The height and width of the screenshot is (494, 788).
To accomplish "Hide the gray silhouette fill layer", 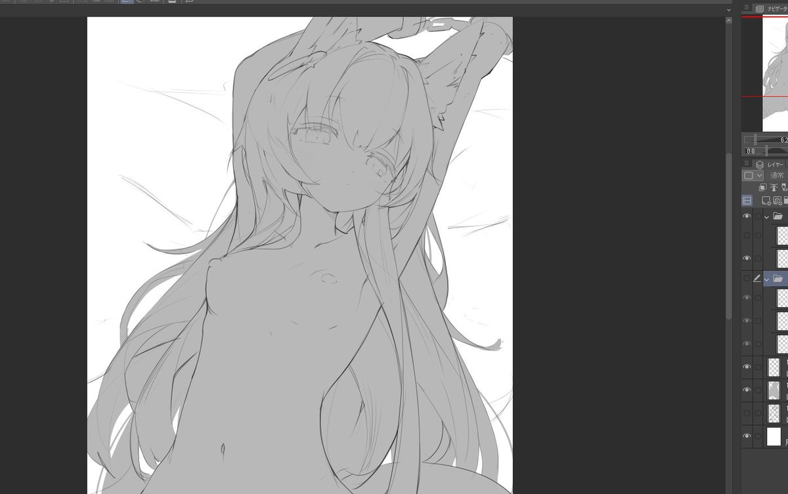I will click(747, 390).
